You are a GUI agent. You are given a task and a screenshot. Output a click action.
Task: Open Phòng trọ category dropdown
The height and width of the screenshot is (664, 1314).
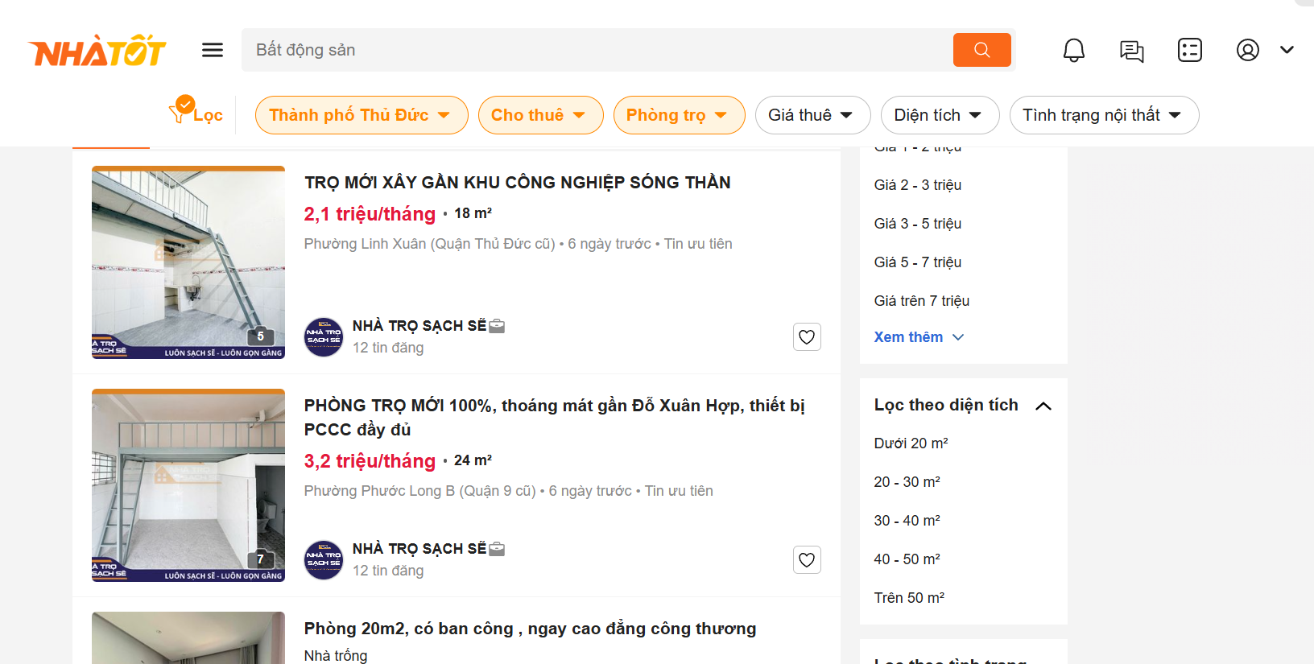click(679, 115)
